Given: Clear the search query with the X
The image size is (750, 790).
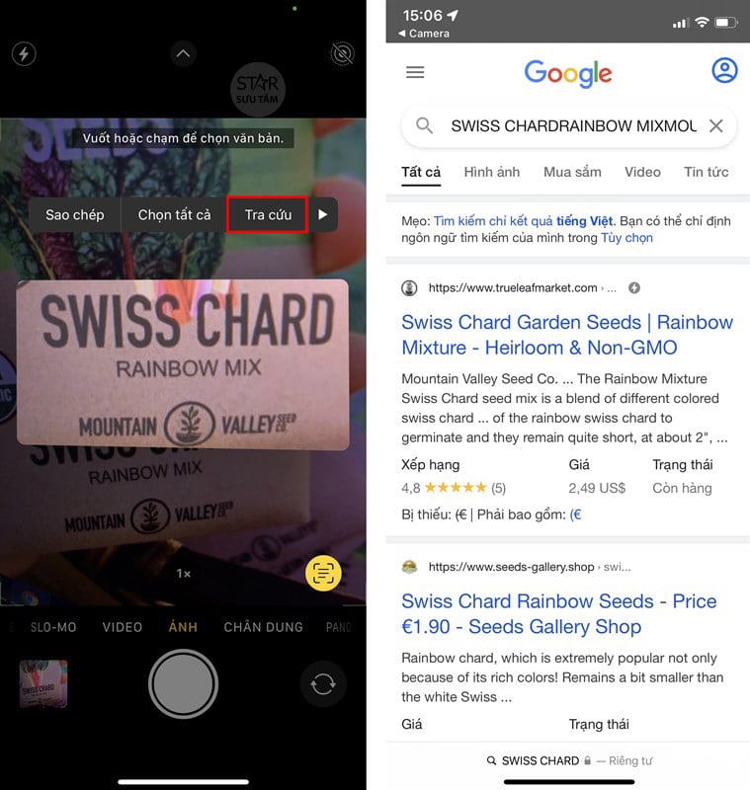Looking at the screenshot, I should coord(715,125).
